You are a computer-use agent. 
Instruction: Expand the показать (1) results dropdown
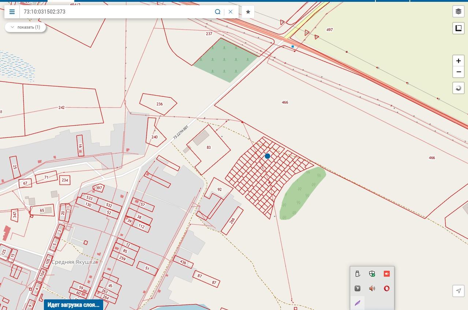pos(25,27)
